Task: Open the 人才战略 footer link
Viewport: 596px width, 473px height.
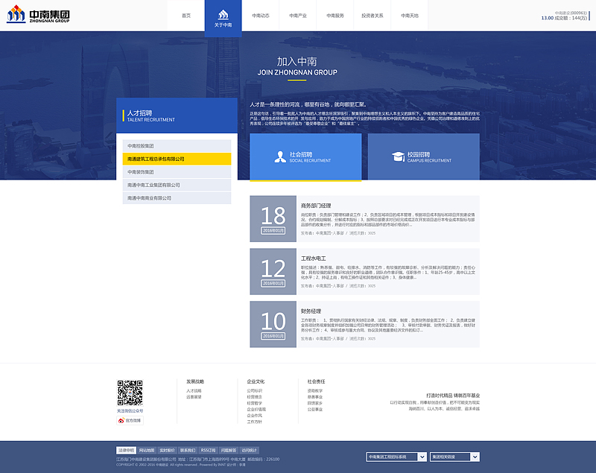Action: [194, 390]
